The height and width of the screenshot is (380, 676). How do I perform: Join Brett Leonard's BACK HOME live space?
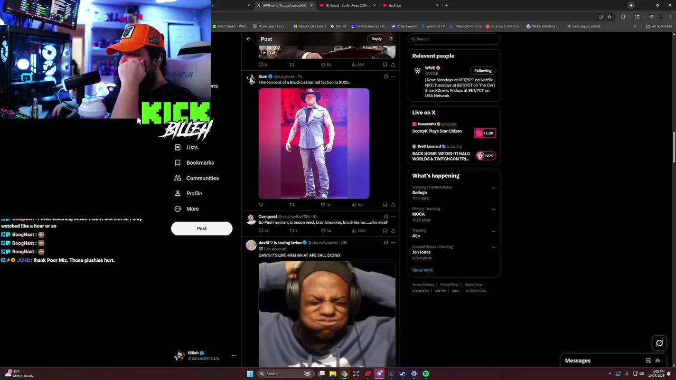(454, 154)
